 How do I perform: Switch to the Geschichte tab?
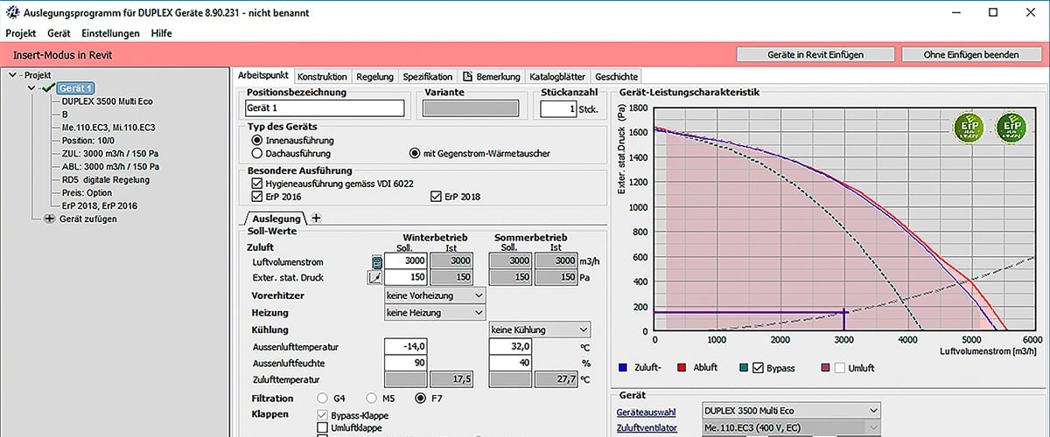tap(617, 77)
